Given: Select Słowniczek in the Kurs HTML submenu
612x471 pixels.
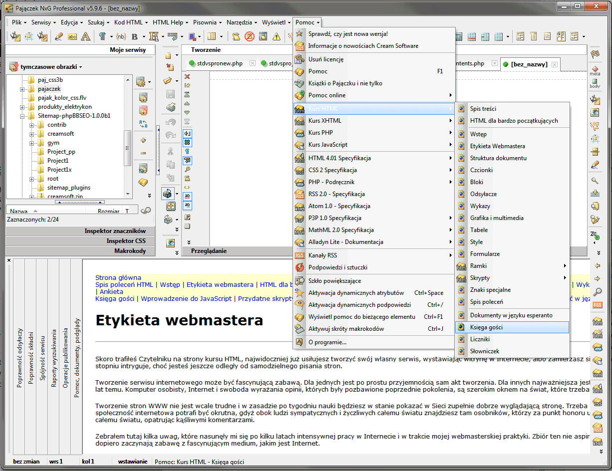Looking at the screenshot, I should (512, 351).
